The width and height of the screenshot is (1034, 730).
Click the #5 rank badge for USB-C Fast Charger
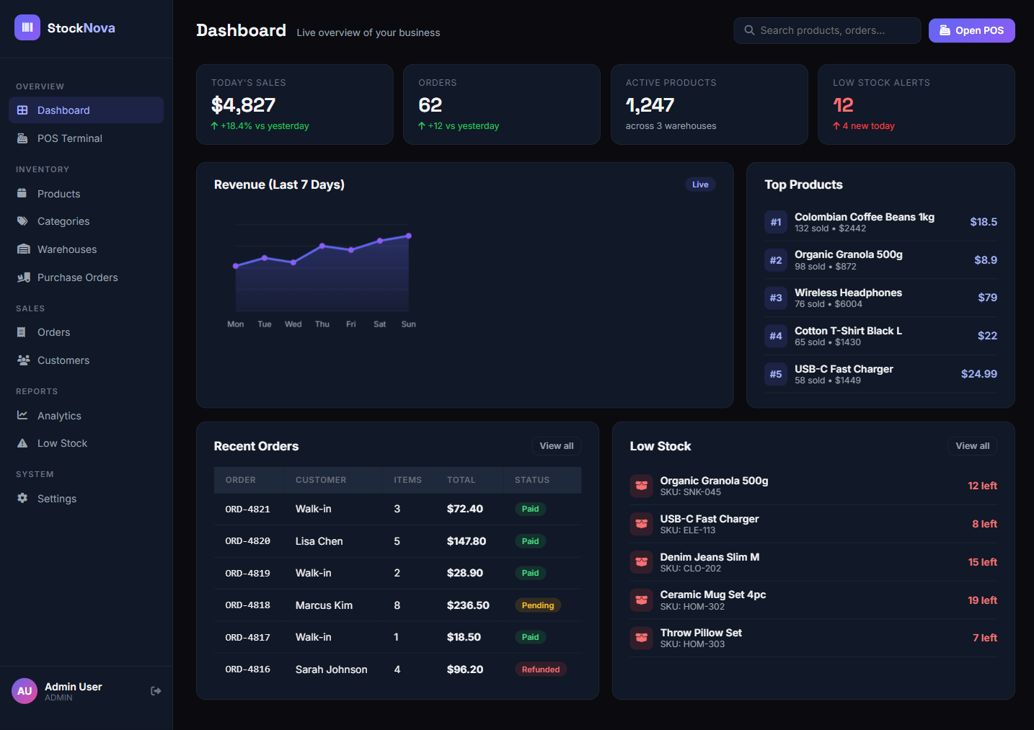click(x=776, y=374)
